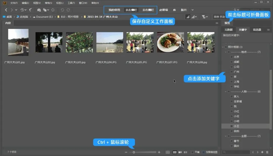This screenshot has height=156, width=273.
Task: Click the find previous keyword arrow
Action: (x=253, y=152)
